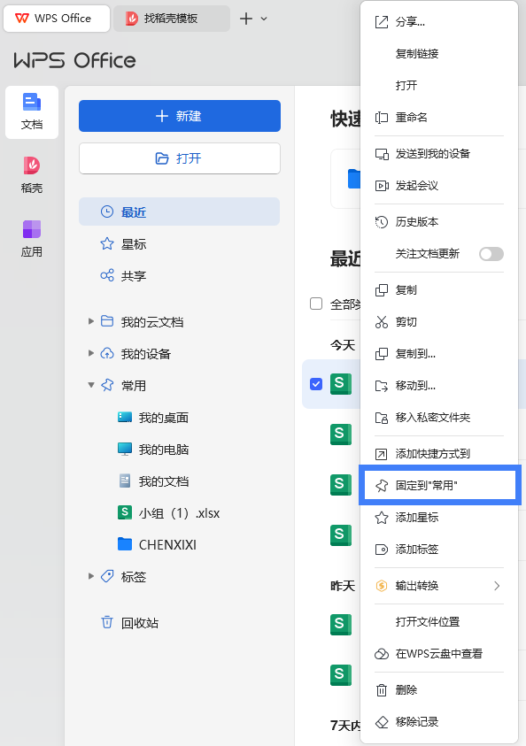Choose 打开 in the context menu
The height and width of the screenshot is (746, 526).
click(x=439, y=86)
